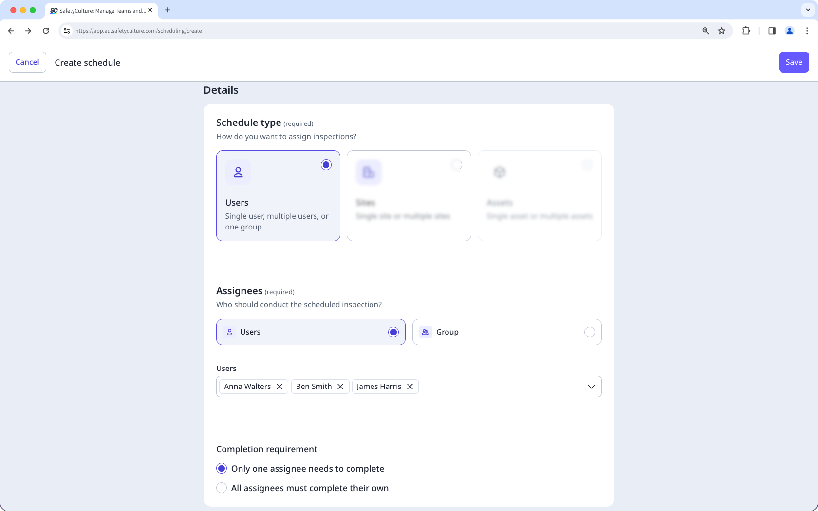Expand the tab search dropdown
Viewport: 818px width, 511px height.
pos(808,10)
